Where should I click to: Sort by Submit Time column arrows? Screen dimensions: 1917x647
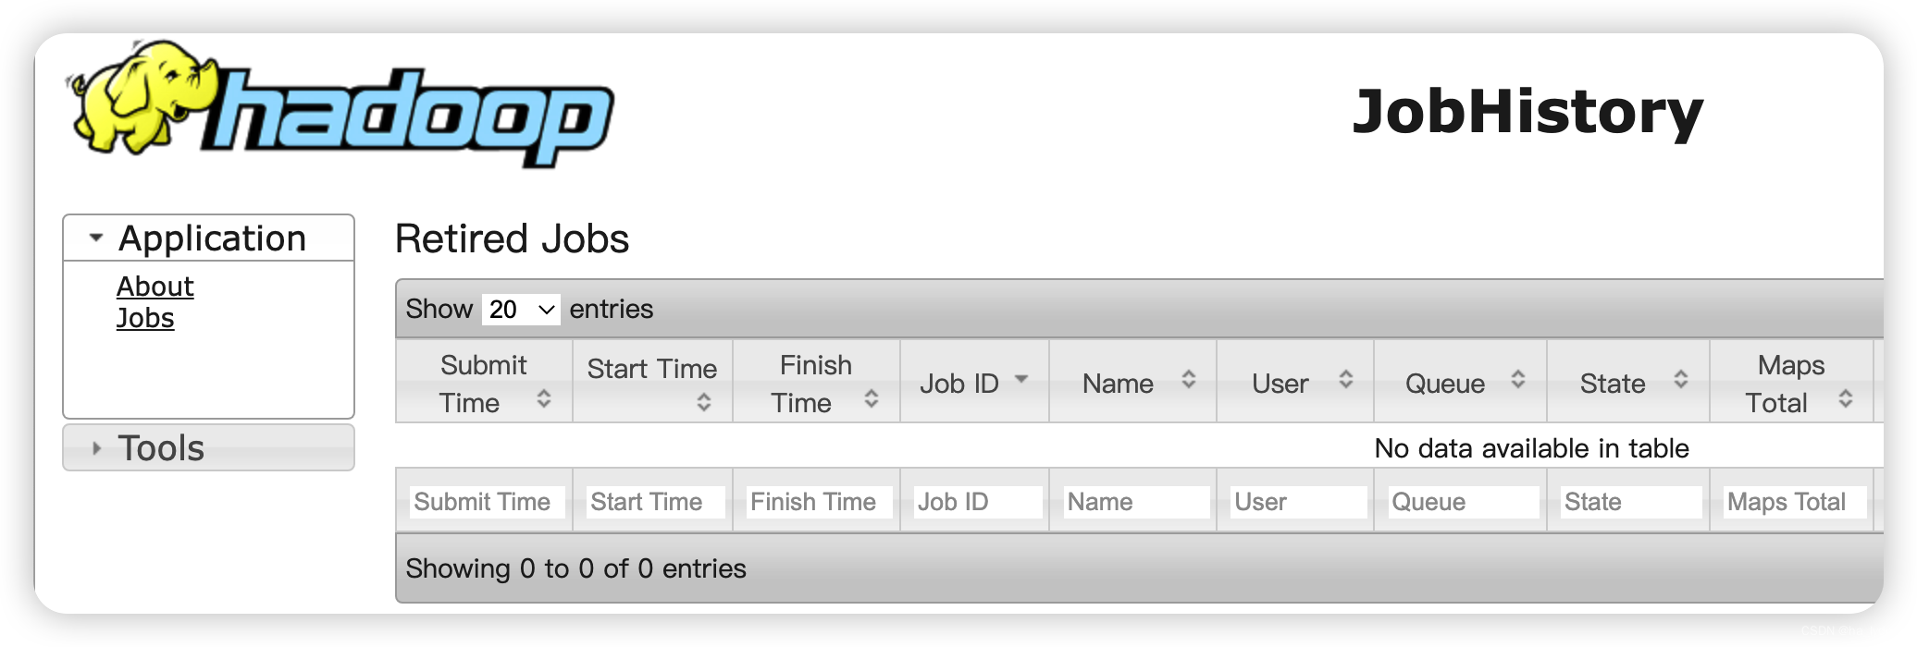[x=544, y=399]
